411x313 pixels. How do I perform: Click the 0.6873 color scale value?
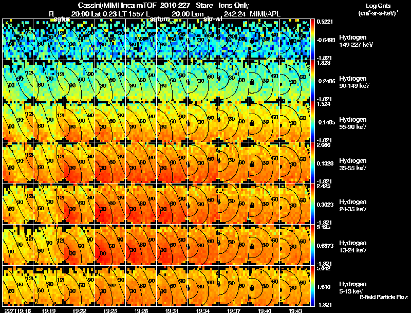325,246
